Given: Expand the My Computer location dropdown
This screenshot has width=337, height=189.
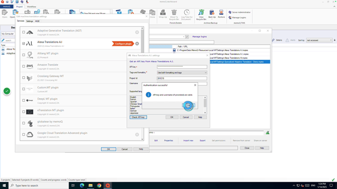Looking at the screenshot, I should (x=8, y=34).
